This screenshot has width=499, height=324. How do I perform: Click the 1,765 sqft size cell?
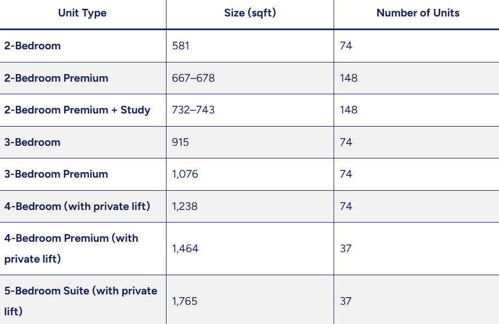(x=185, y=301)
